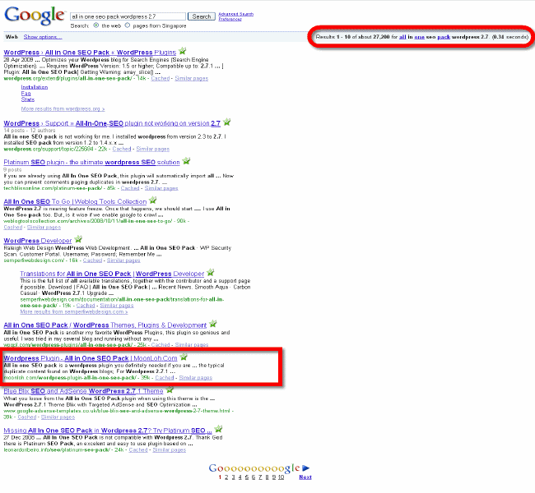
Task: Open Similar pages for weblogtoolscollection.com result
Action: [44, 228]
